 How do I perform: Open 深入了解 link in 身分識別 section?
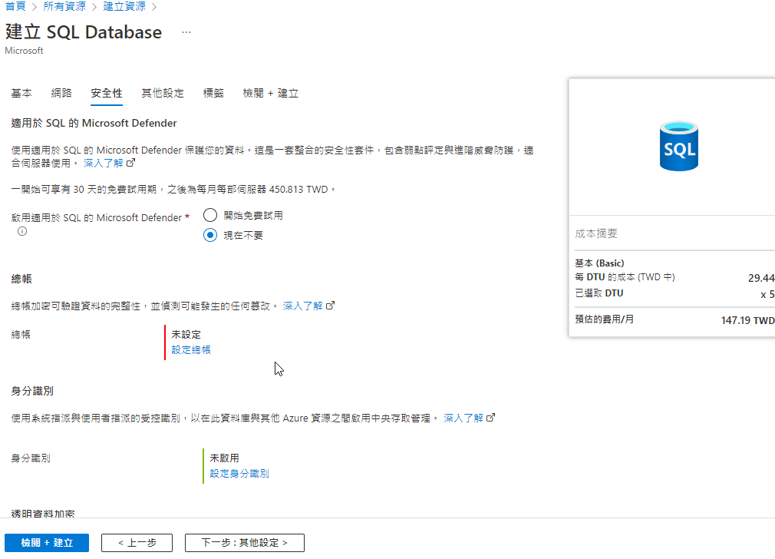[x=463, y=418]
